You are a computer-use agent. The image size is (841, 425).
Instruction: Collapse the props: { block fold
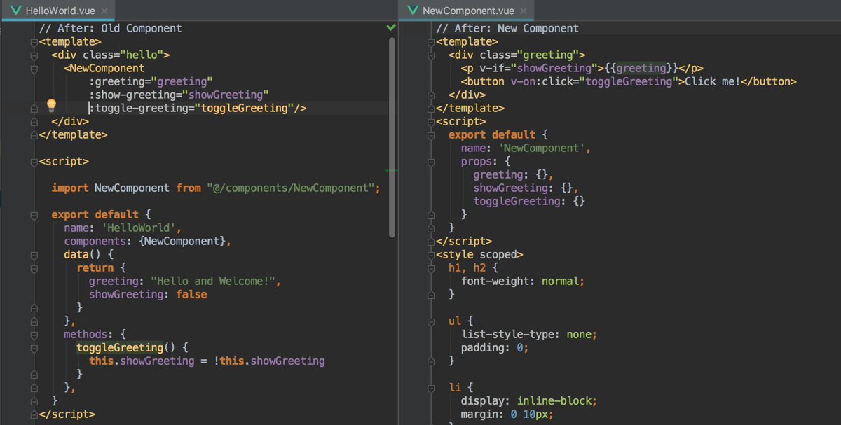coord(432,162)
